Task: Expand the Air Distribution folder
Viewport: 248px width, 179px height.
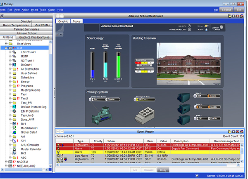Action: 9,69
